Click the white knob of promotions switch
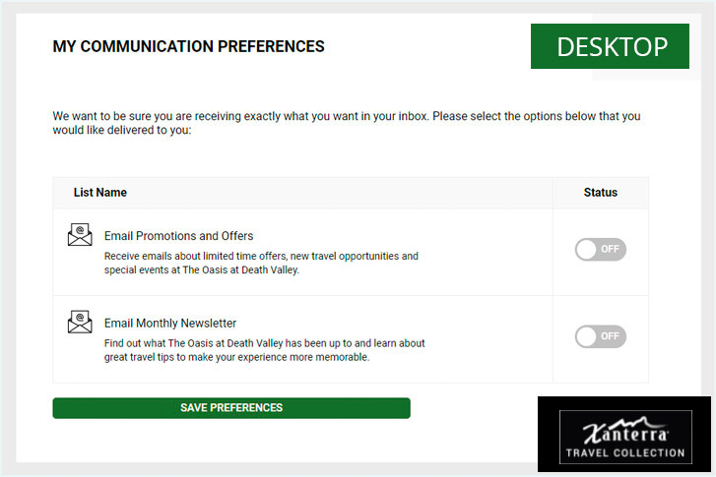Image resolution: width=716 pixels, height=477 pixels. pos(586,250)
